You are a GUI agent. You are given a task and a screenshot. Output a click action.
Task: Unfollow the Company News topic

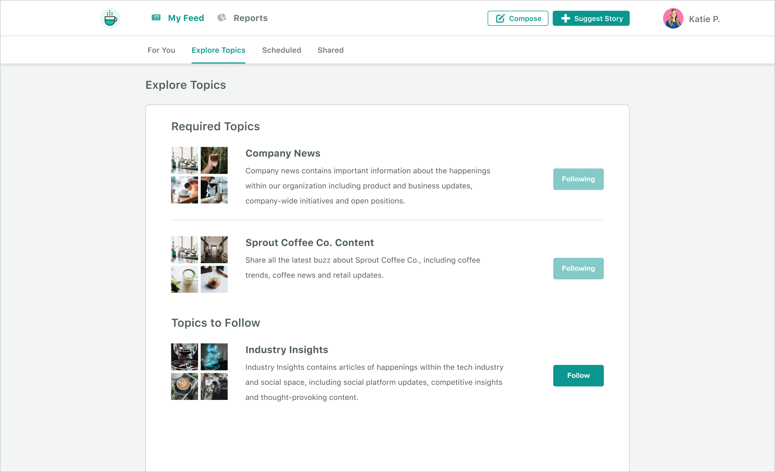tap(578, 179)
